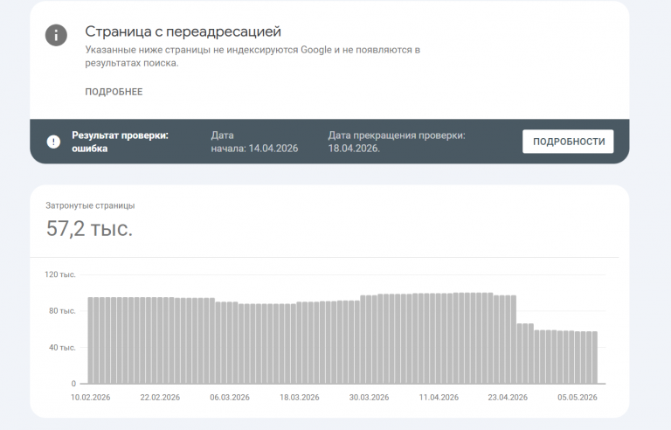Click the chart date label 05.05.2026
This screenshot has height=430, width=671.
pyautogui.click(x=578, y=398)
